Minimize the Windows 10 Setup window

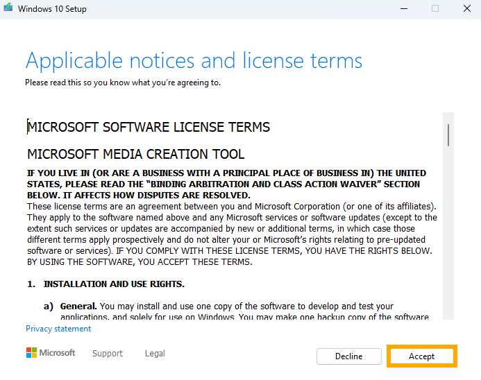(x=404, y=8)
